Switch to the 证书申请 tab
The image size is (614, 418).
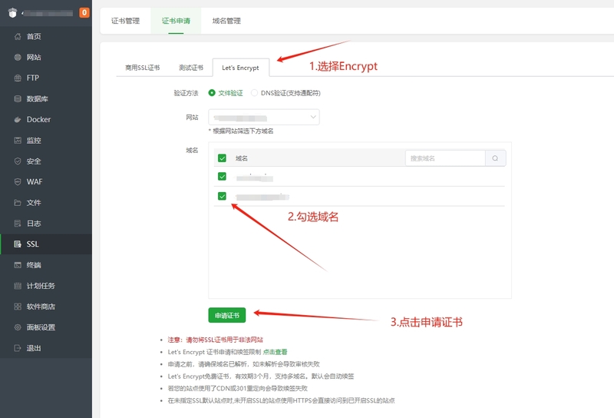pos(176,21)
